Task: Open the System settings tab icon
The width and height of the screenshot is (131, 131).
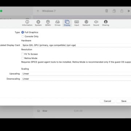Action: click(x=38, y=22)
